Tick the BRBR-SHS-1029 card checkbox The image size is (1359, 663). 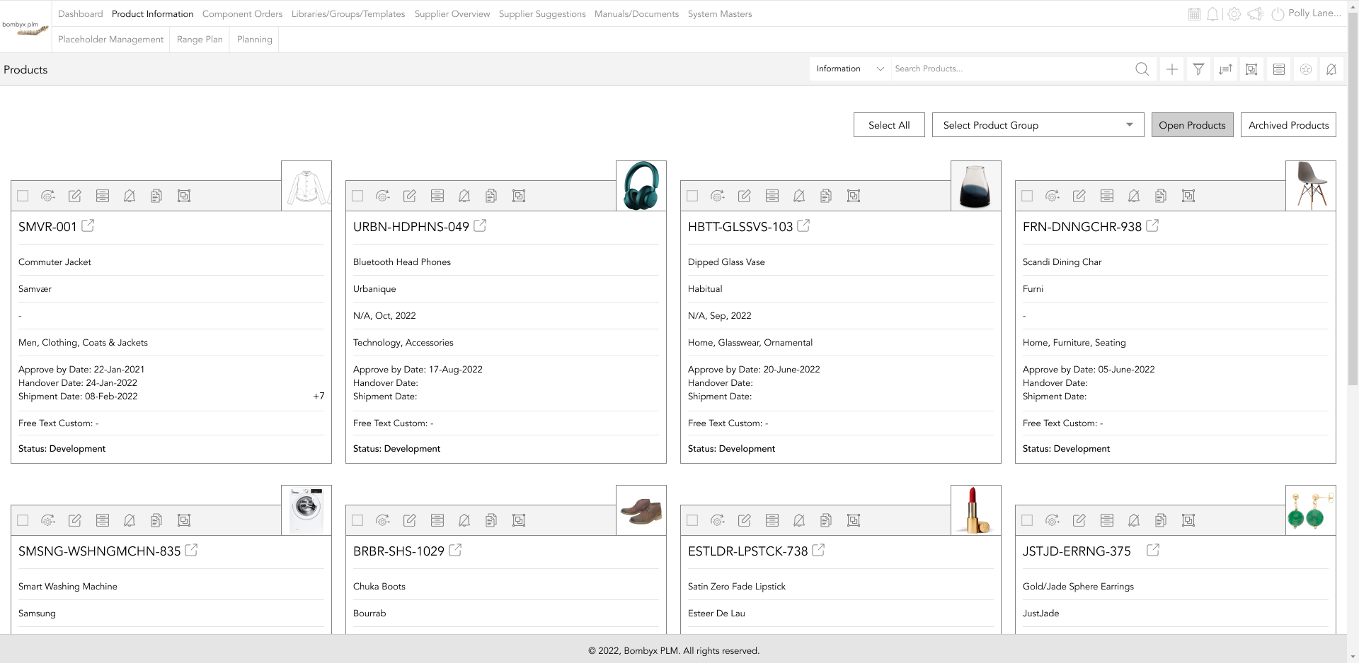click(x=357, y=520)
